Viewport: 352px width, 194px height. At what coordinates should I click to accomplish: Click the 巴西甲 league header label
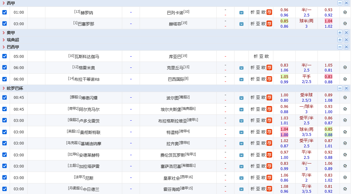pyautogui.click(x=13, y=47)
